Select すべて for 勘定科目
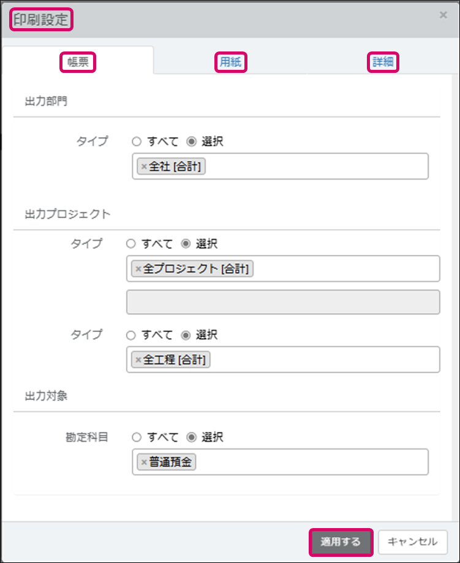 [137, 437]
